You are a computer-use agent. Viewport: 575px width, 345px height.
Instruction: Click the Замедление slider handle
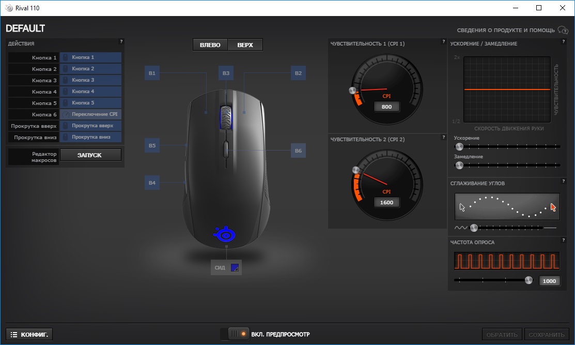[x=459, y=165]
